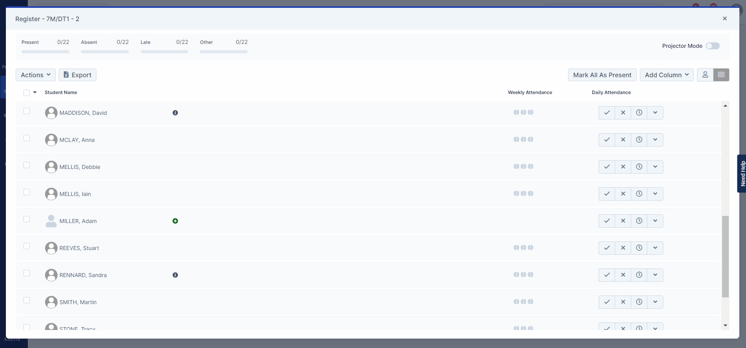Mark MELLIS, Debbie as late
The image size is (746, 348).
pyautogui.click(x=639, y=167)
